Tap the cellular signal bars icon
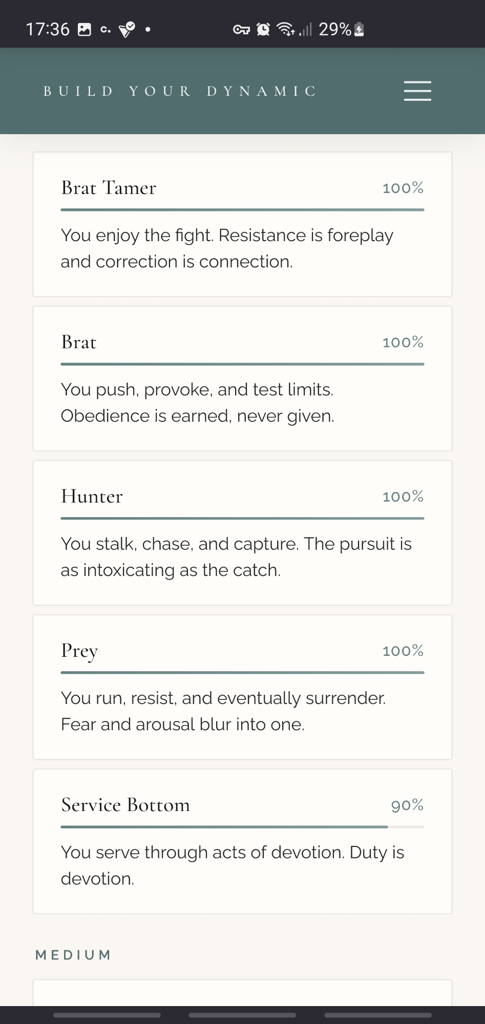This screenshot has height=1024, width=485. (306, 30)
